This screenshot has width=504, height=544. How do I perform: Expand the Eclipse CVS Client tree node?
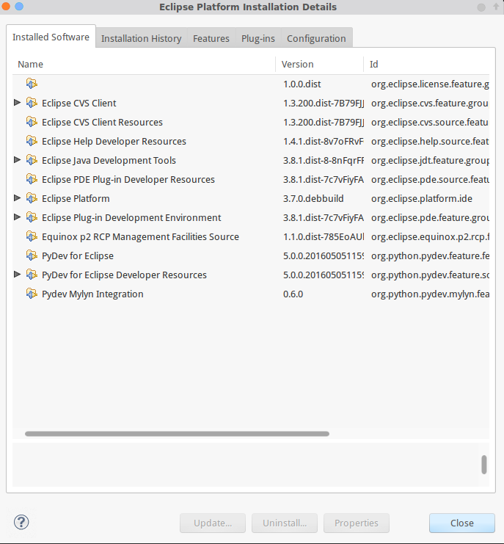[x=17, y=102]
